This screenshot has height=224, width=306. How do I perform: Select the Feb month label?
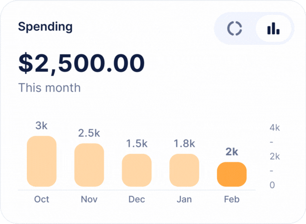(x=232, y=200)
